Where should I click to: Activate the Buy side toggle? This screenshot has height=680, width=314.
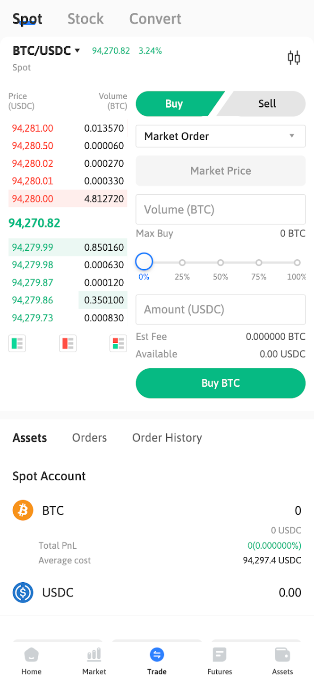[x=175, y=103]
